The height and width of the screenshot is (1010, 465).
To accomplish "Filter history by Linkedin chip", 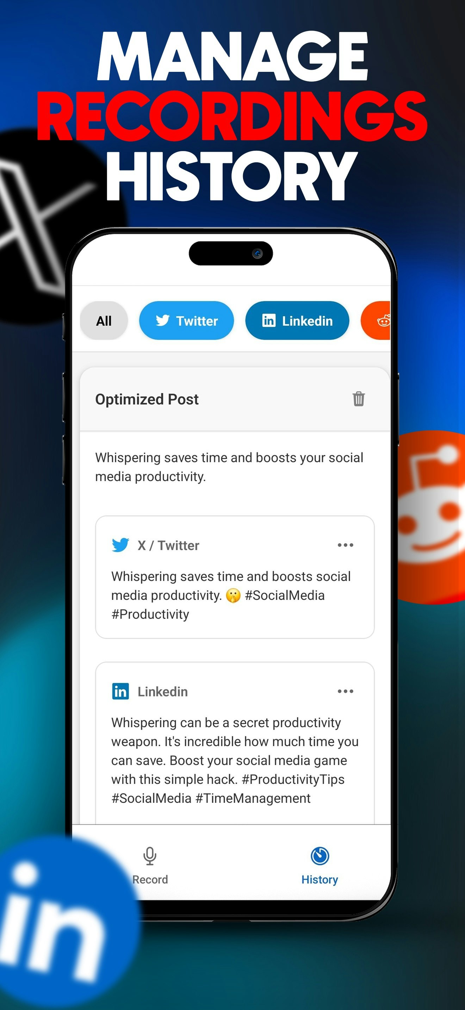I will click(297, 321).
